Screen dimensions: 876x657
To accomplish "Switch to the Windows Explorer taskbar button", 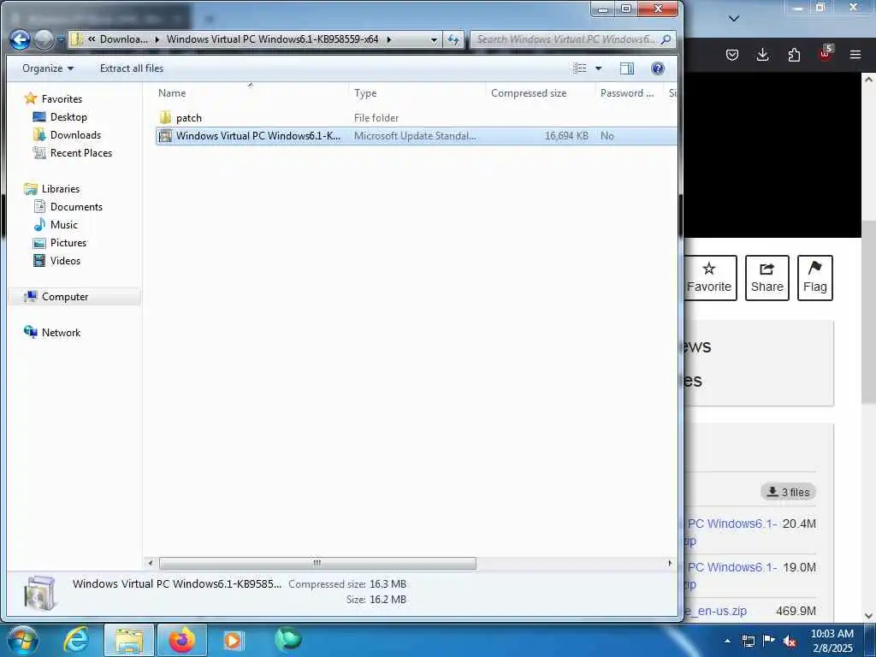I will (x=129, y=640).
